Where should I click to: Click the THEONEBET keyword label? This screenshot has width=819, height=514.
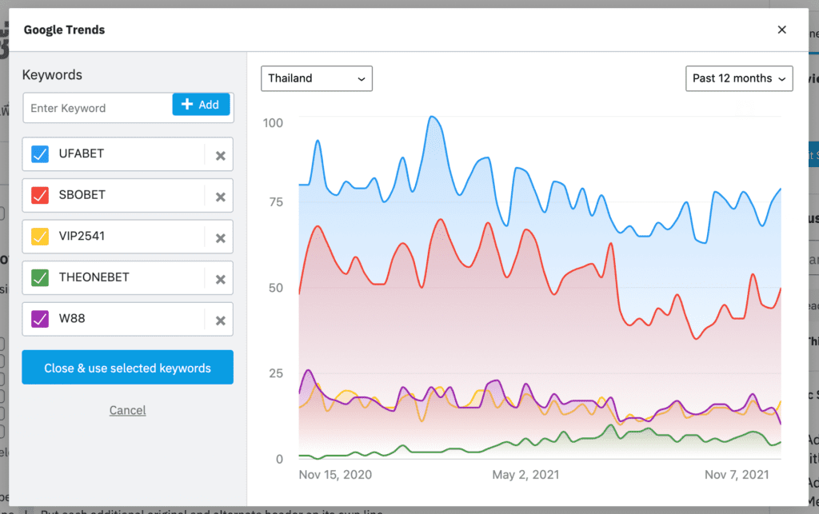click(x=94, y=277)
